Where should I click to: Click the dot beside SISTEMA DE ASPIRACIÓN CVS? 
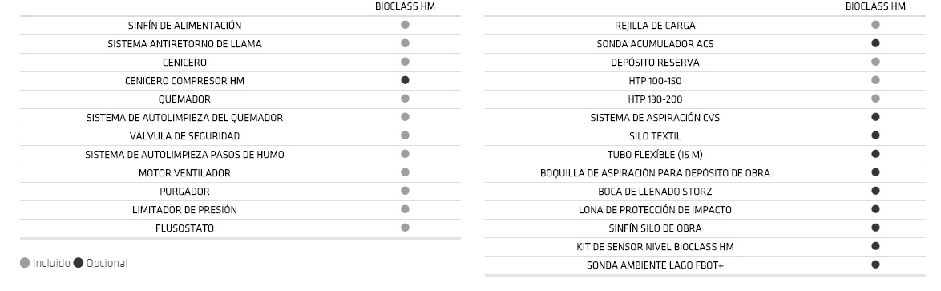point(875,117)
